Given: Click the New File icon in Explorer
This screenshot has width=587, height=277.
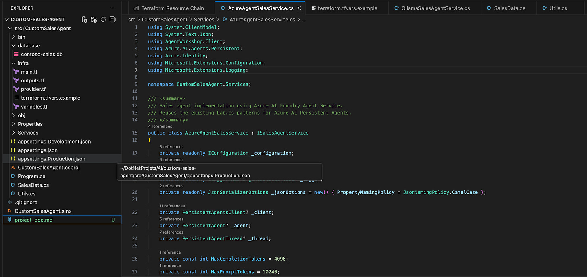Looking at the screenshot, I should (85, 19).
